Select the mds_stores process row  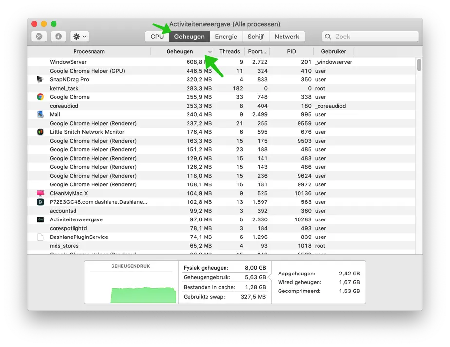(x=222, y=246)
